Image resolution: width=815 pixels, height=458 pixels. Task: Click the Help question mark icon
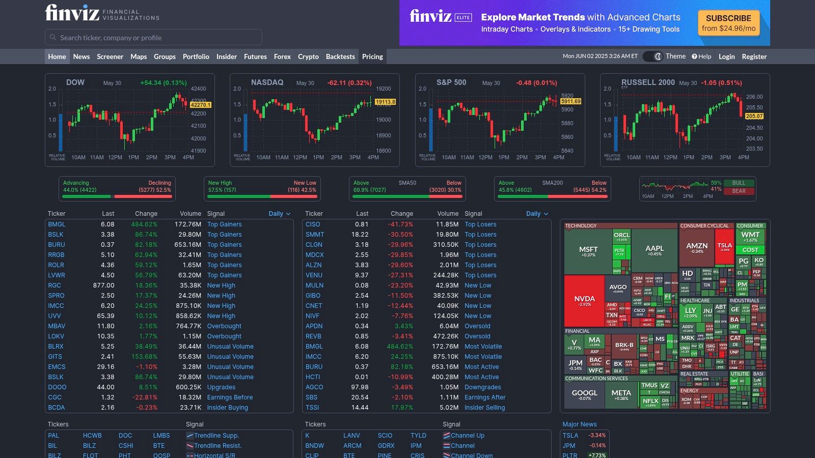694,56
